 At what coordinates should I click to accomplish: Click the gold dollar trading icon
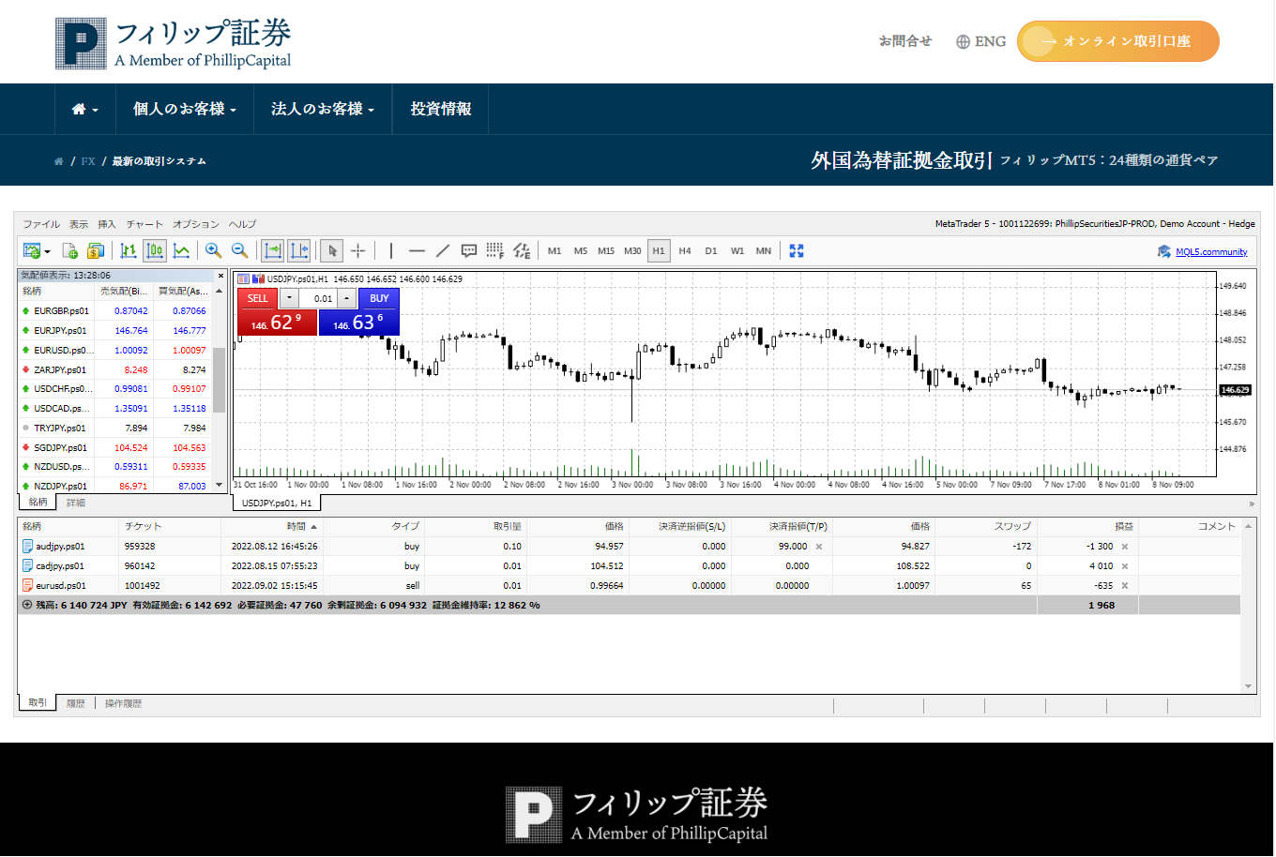[x=95, y=250]
